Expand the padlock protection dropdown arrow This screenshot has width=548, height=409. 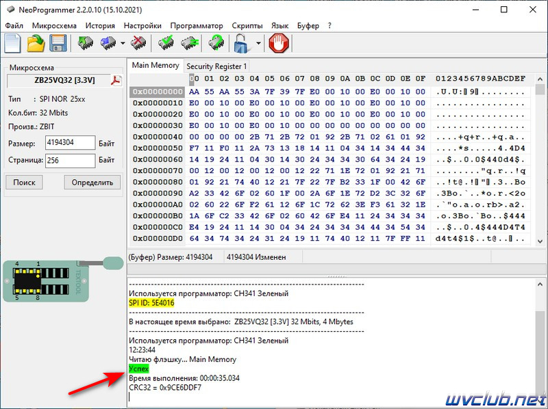point(258,43)
